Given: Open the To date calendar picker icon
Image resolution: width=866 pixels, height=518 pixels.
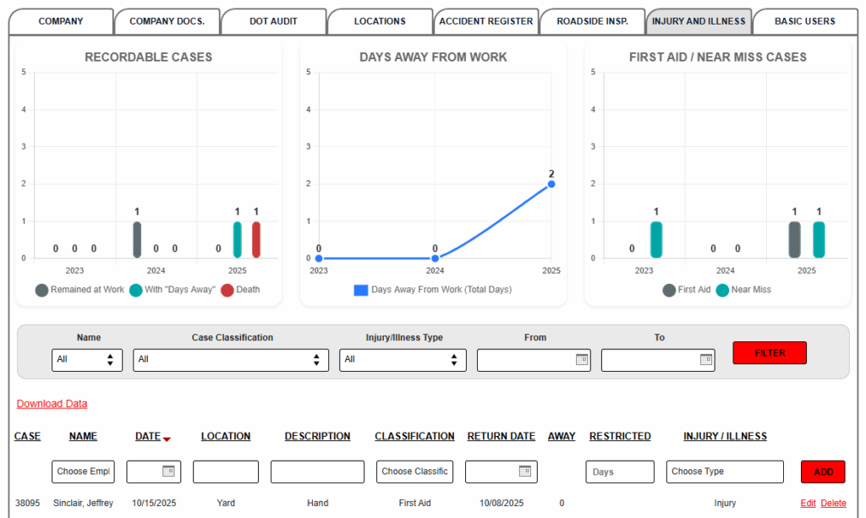Looking at the screenshot, I should pos(706,360).
